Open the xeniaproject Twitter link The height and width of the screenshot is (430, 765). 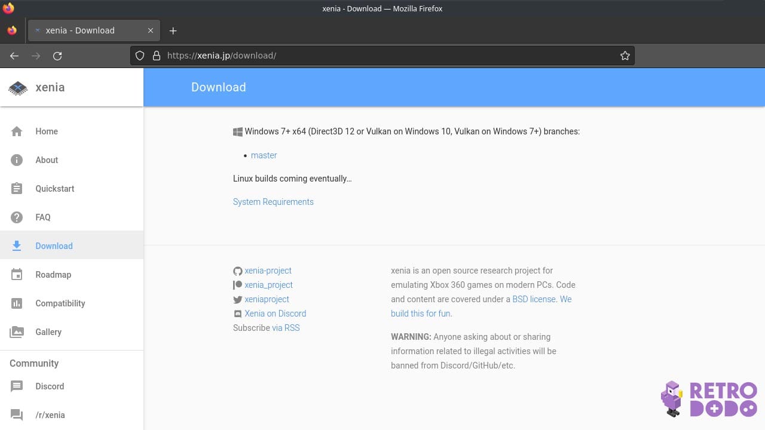pyautogui.click(x=267, y=299)
